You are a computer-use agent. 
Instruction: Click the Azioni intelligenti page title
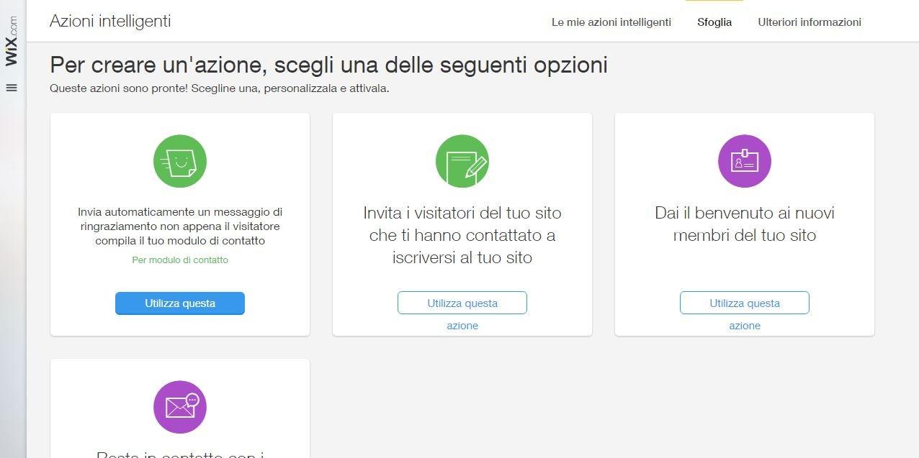[x=110, y=21]
